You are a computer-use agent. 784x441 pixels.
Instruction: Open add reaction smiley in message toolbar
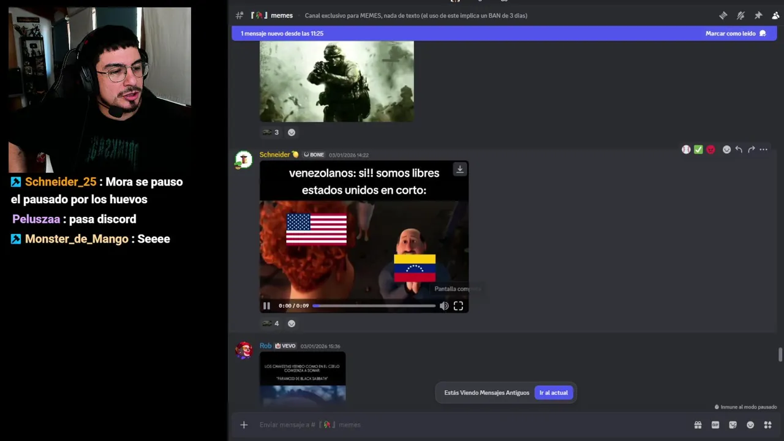pyautogui.click(x=726, y=149)
